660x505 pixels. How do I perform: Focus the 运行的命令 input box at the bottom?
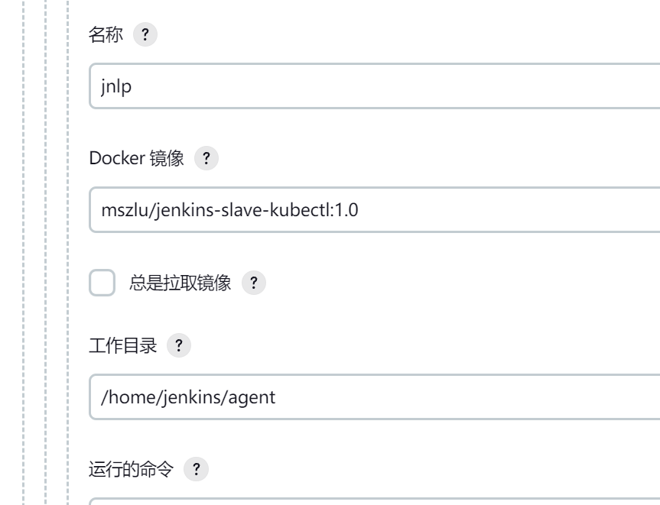(x=374, y=501)
